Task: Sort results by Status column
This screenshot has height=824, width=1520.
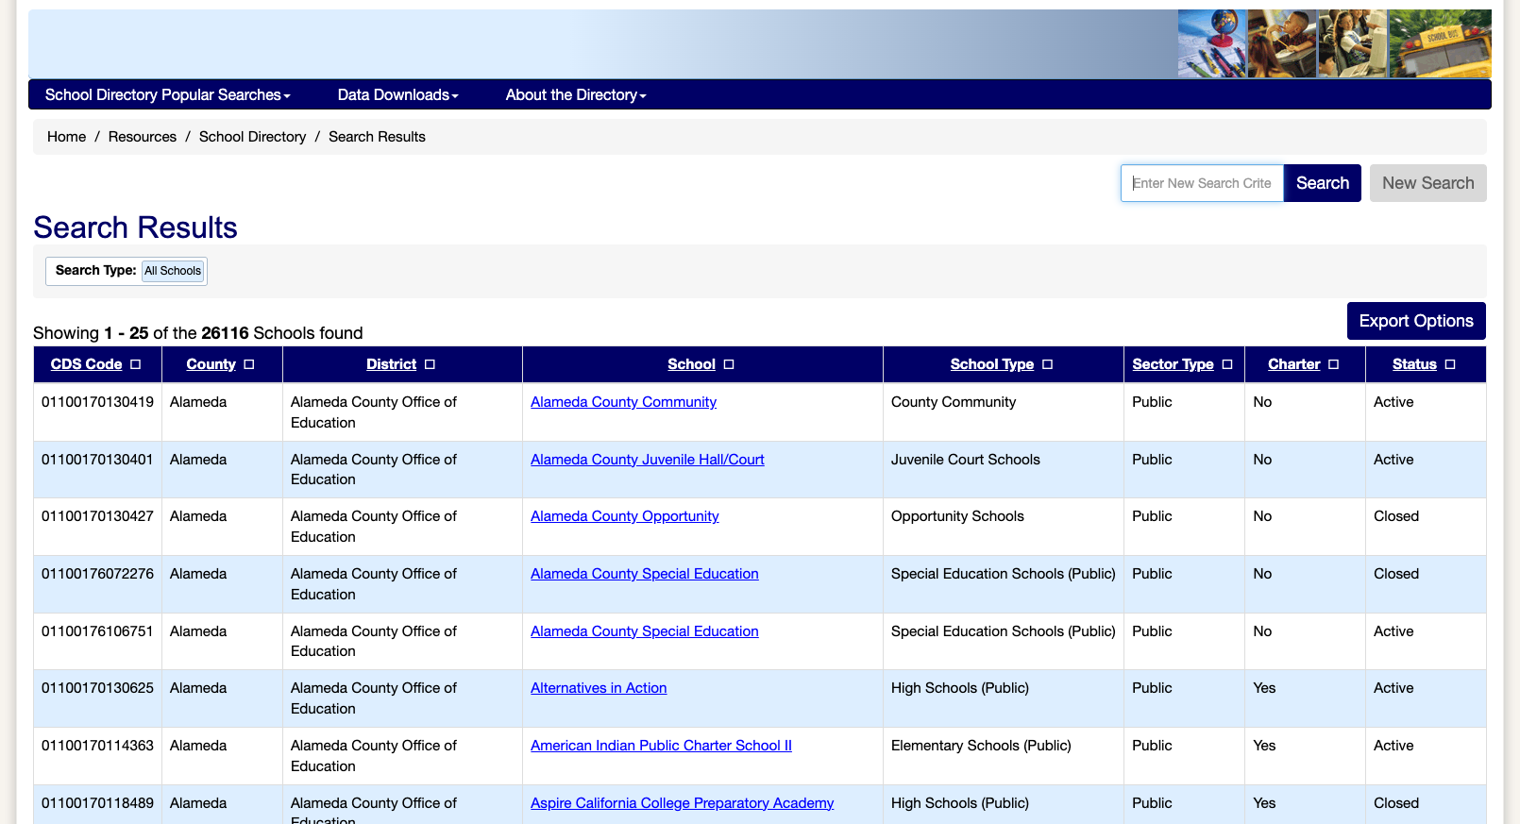Action: [1414, 364]
